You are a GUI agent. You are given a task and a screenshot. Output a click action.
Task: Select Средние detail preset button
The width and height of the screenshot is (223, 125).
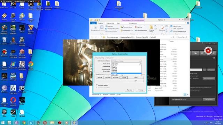pyautogui.click(x=108, y=77)
